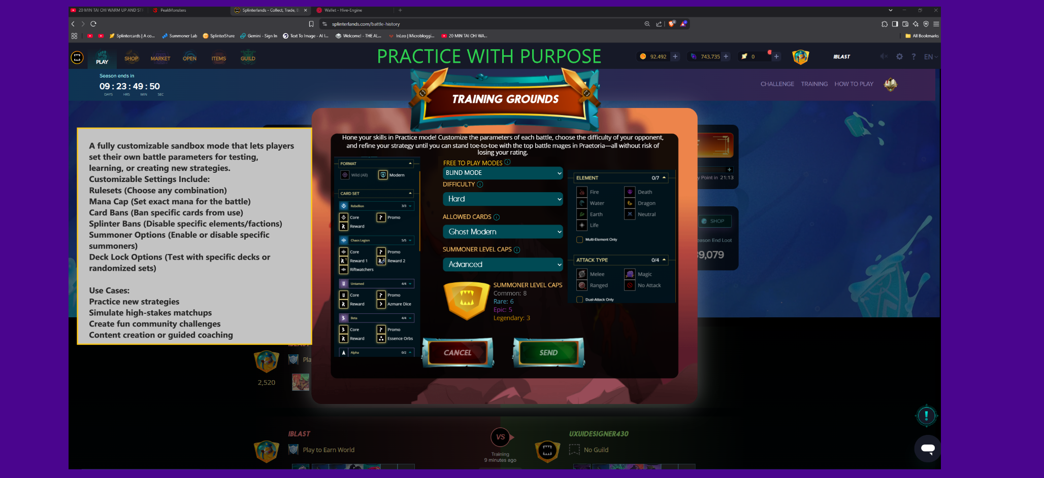Expand the Rebellion 3/3 group
The height and width of the screenshot is (478, 1044).
click(376, 206)
